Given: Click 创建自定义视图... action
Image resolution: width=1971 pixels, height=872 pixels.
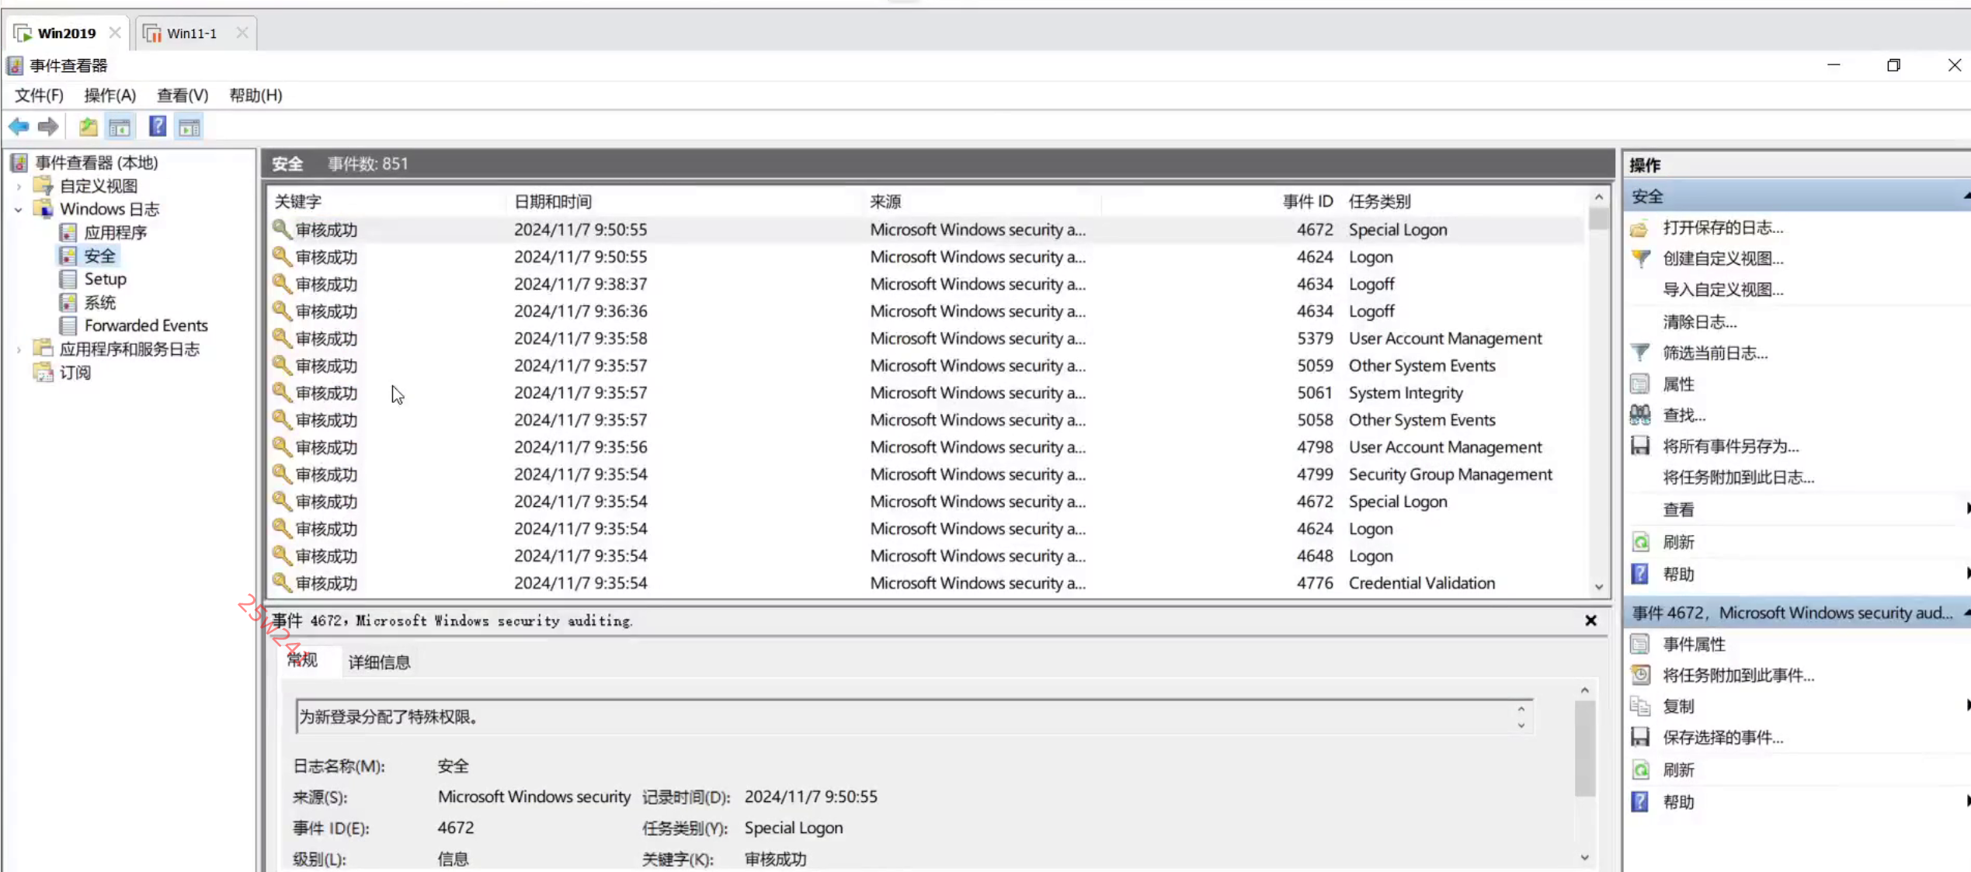Looking at the screenshot, I should [1722, 259].
